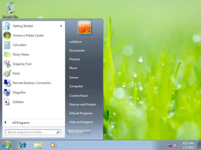Open the collabvm user folder
Screen dimensions: 201x150
76,42
